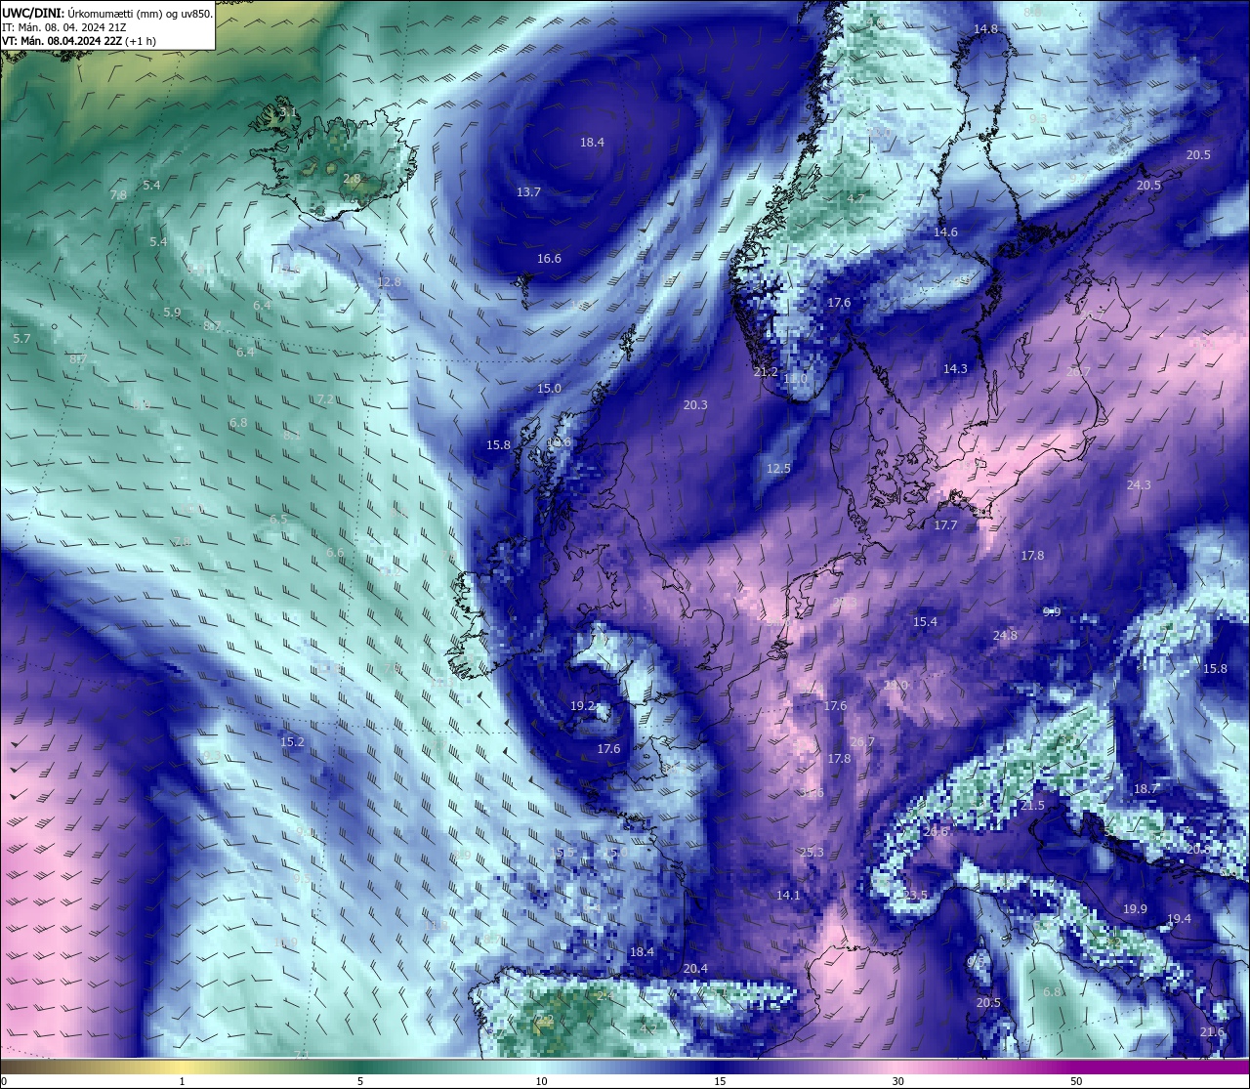The width and height of the screenshot is (1250, 1089).
Task: Select the 14.8 label over northern Scandinavia
Action: tap(985, 29)
